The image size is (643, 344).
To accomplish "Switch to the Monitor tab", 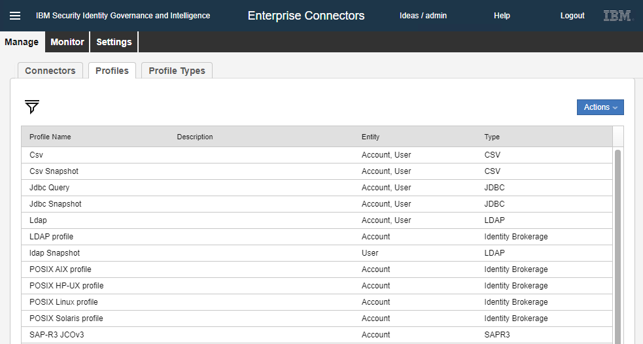I will [x=67, y=42].
